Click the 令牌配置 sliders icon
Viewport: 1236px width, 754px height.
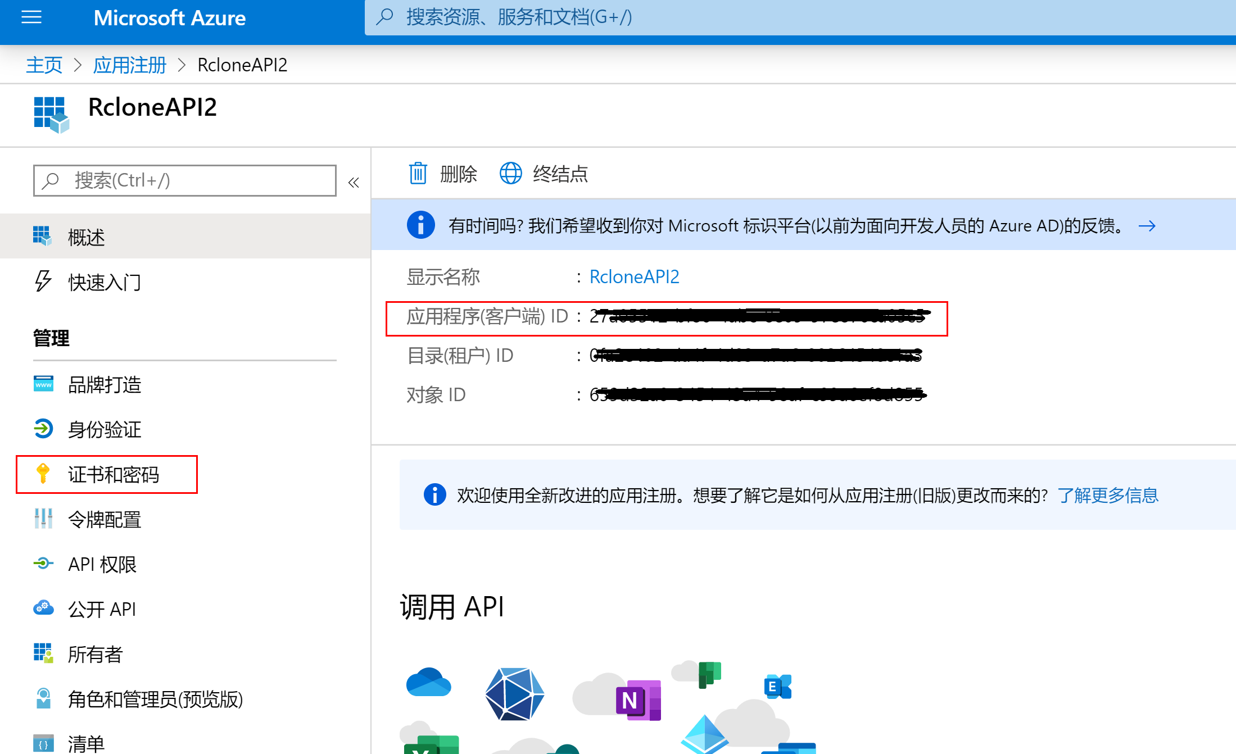tap(43, 518)
